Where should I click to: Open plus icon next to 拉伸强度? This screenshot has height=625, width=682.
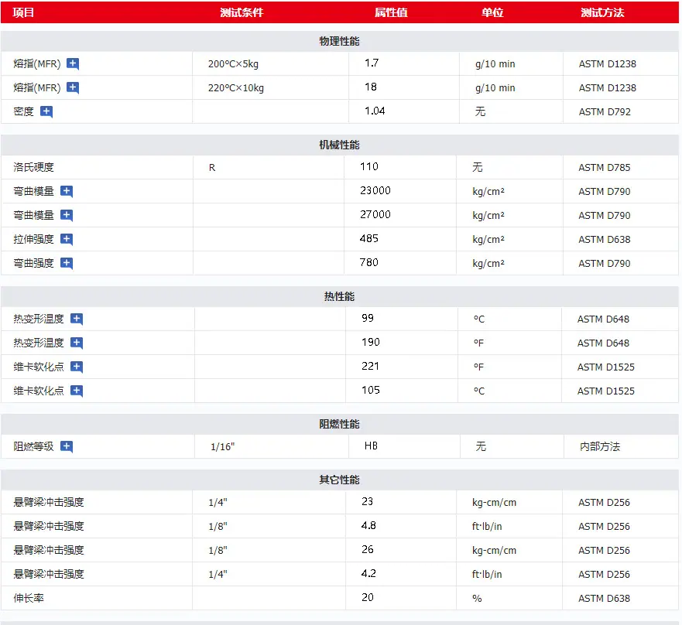pos(66,239)
